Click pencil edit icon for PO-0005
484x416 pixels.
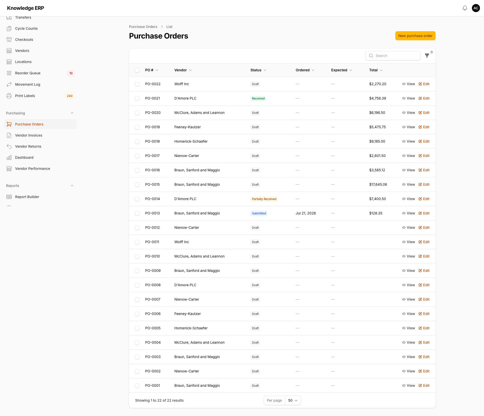tap(420, 328)
